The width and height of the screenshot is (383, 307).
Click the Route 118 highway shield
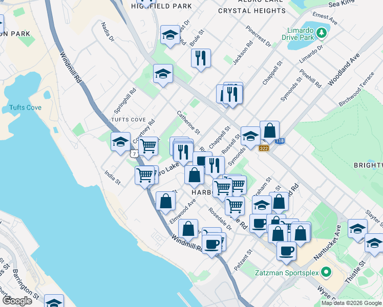[x=280, y=141]
